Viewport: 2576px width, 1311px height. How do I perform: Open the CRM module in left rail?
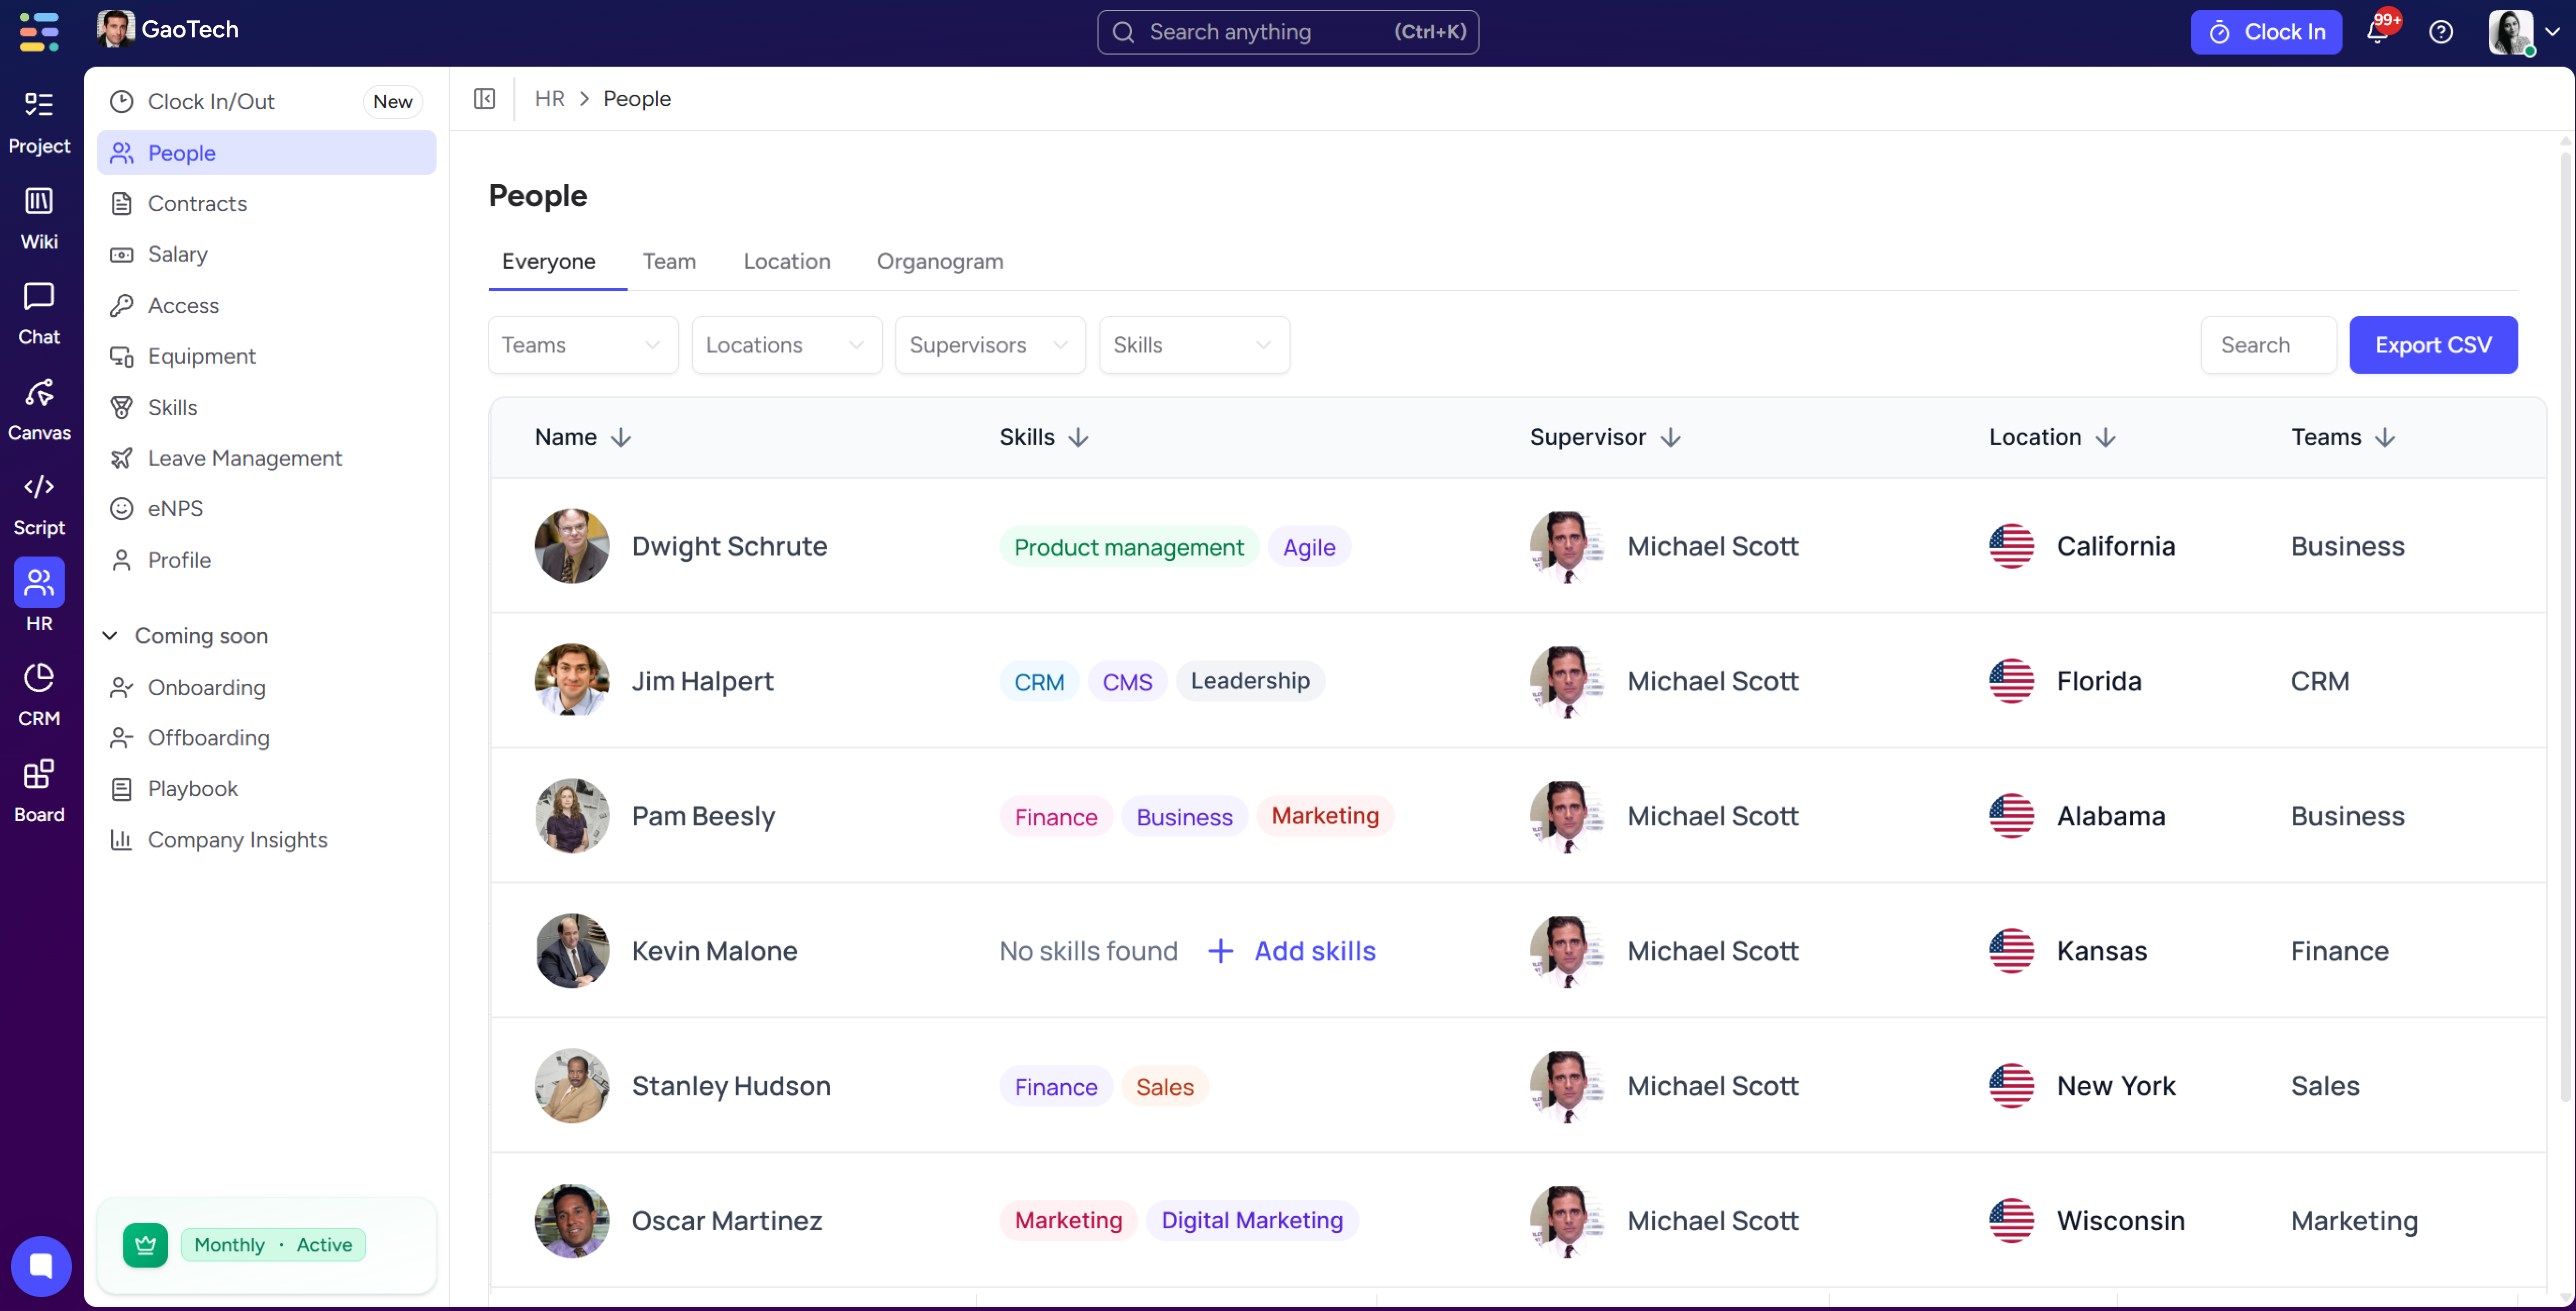pyautogui.click(x=39, y=679)
